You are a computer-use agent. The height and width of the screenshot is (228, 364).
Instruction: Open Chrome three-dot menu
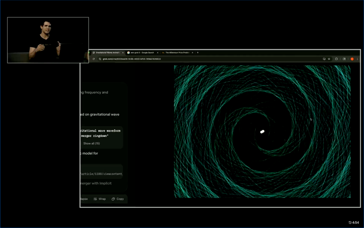(x=357, y=59)
